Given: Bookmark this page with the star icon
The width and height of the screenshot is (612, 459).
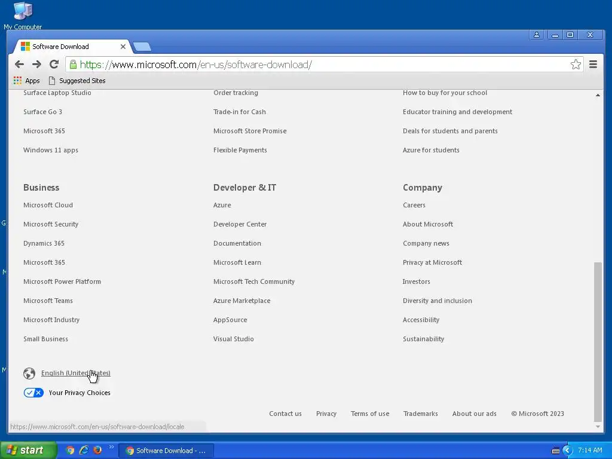Looking at the screenshot, I should click(576, 65).
